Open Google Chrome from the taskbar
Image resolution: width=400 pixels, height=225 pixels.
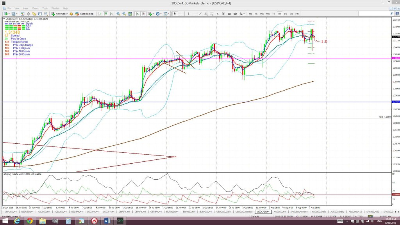coord(30,221)
